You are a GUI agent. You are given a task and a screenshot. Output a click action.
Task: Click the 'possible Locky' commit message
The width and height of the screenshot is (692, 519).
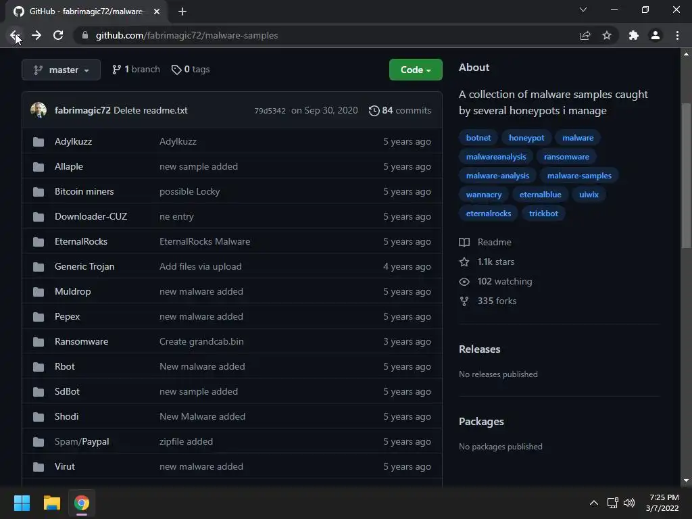190,191
